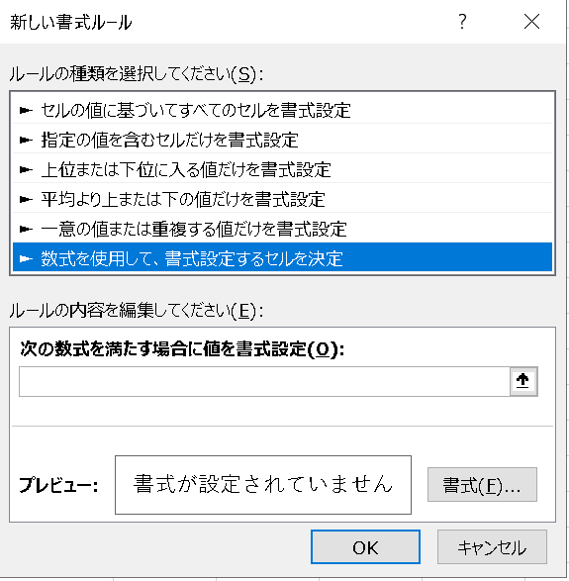569x581 pixels.
Task: Select セルの値に基づいてすべてのセルを書式設定
Action: pyautogui.click(x=282, y=110)
